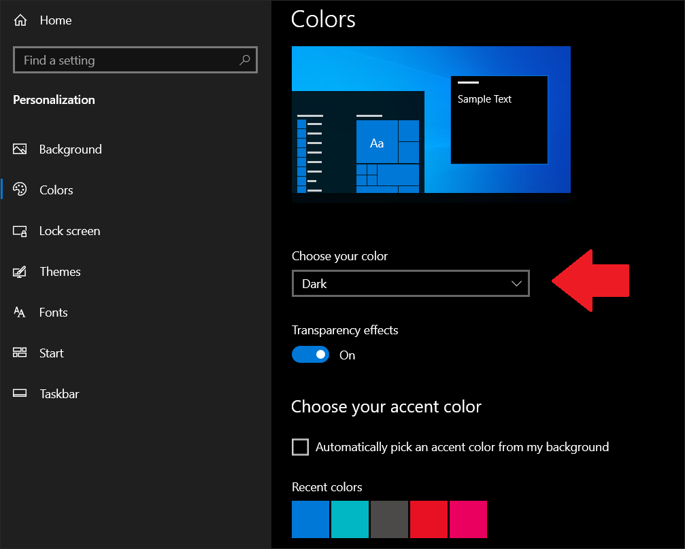Choose the pink recent color swatch

468,519
